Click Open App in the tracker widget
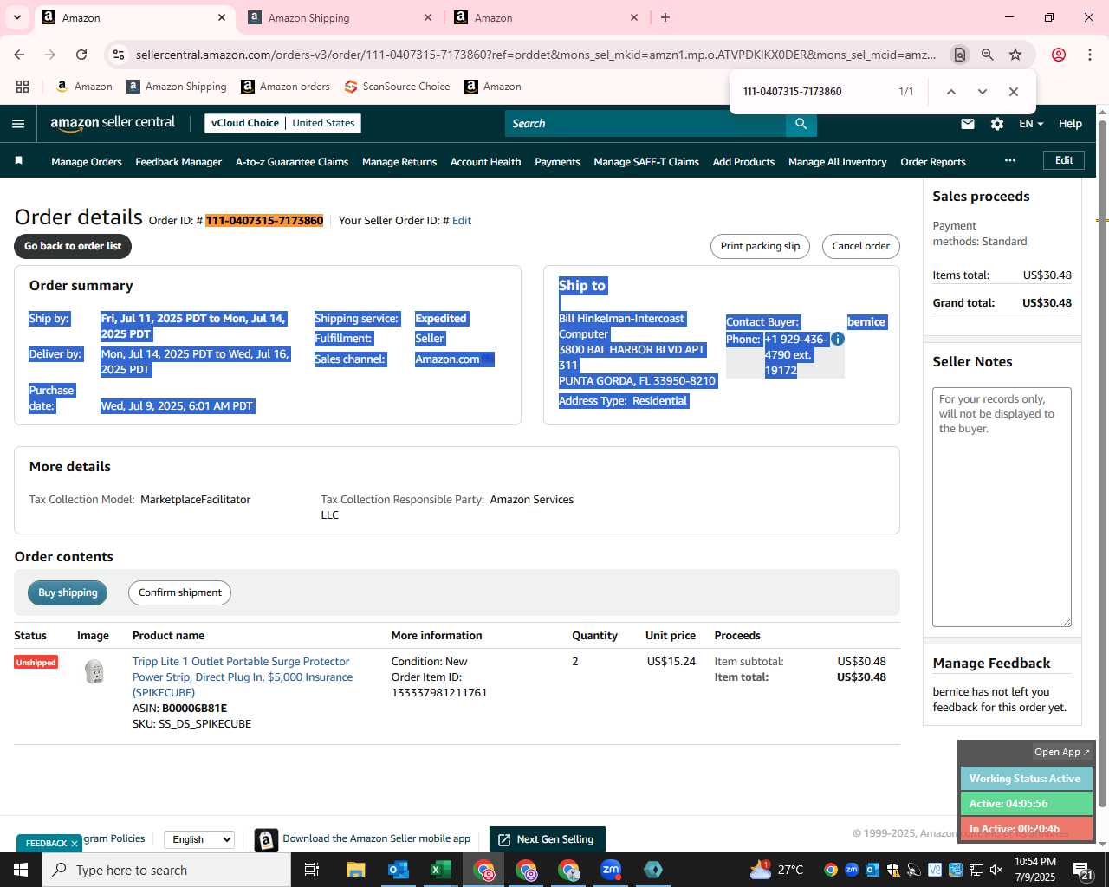Screen dimensions: 1109x887 [1061, 752]
